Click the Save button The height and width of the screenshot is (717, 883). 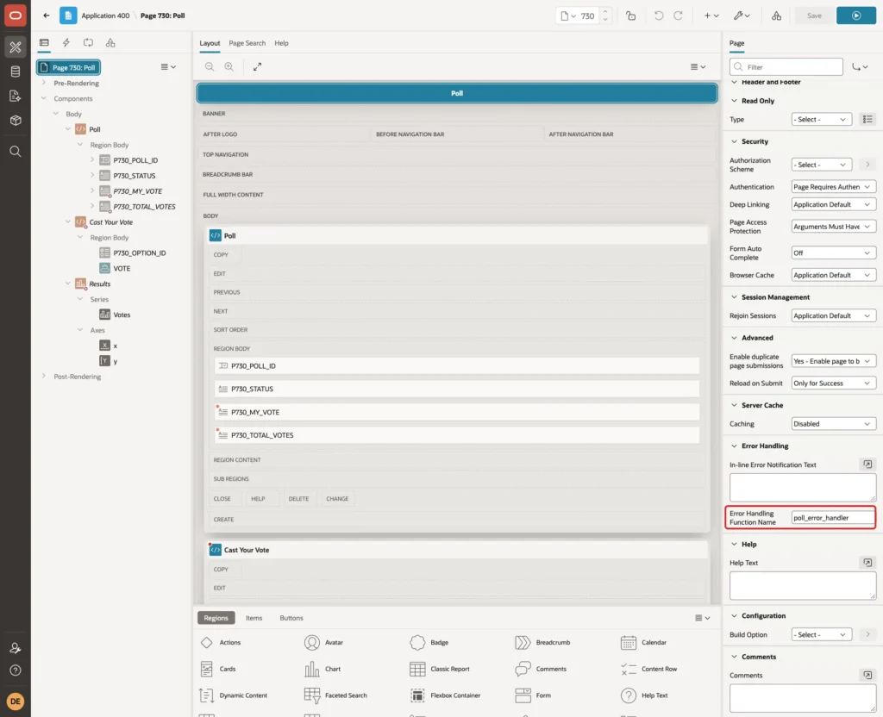814,16
